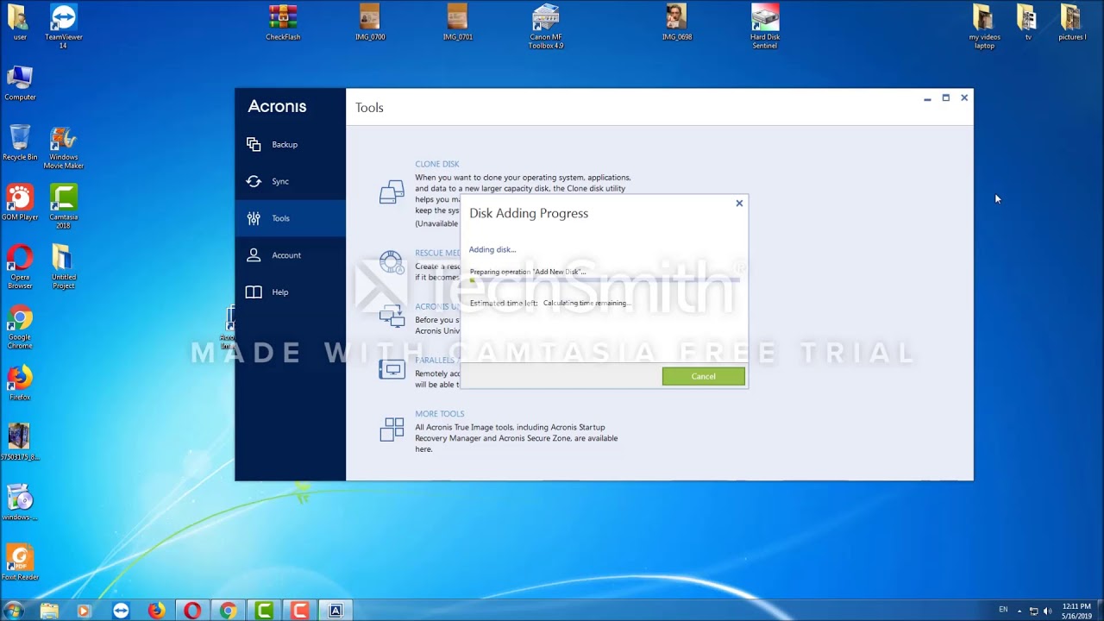Launch GOM Player desktop shortcut
Screen dimensions: 1104x621
[x=19, y=203]
